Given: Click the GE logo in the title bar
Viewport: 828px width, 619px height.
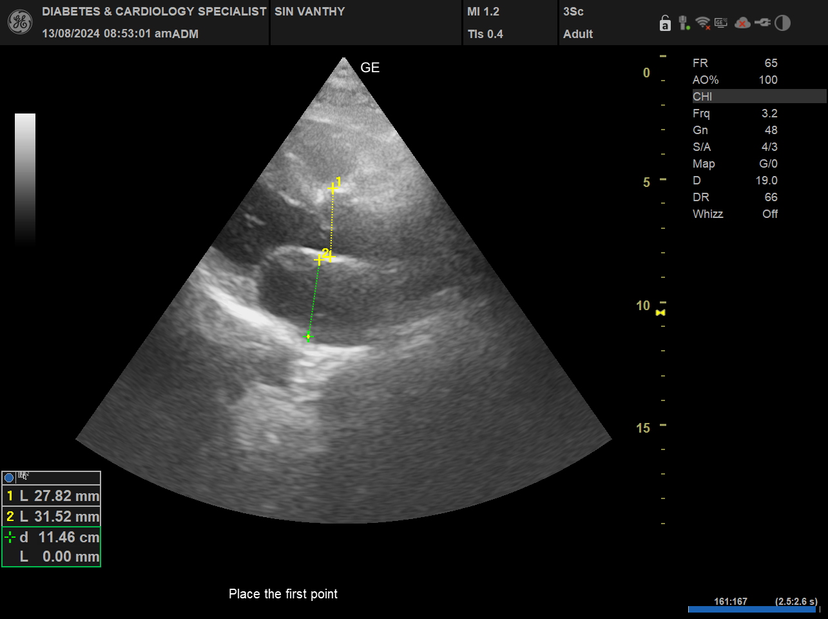Looking at the screenshot, I should (x=19, y=23).
